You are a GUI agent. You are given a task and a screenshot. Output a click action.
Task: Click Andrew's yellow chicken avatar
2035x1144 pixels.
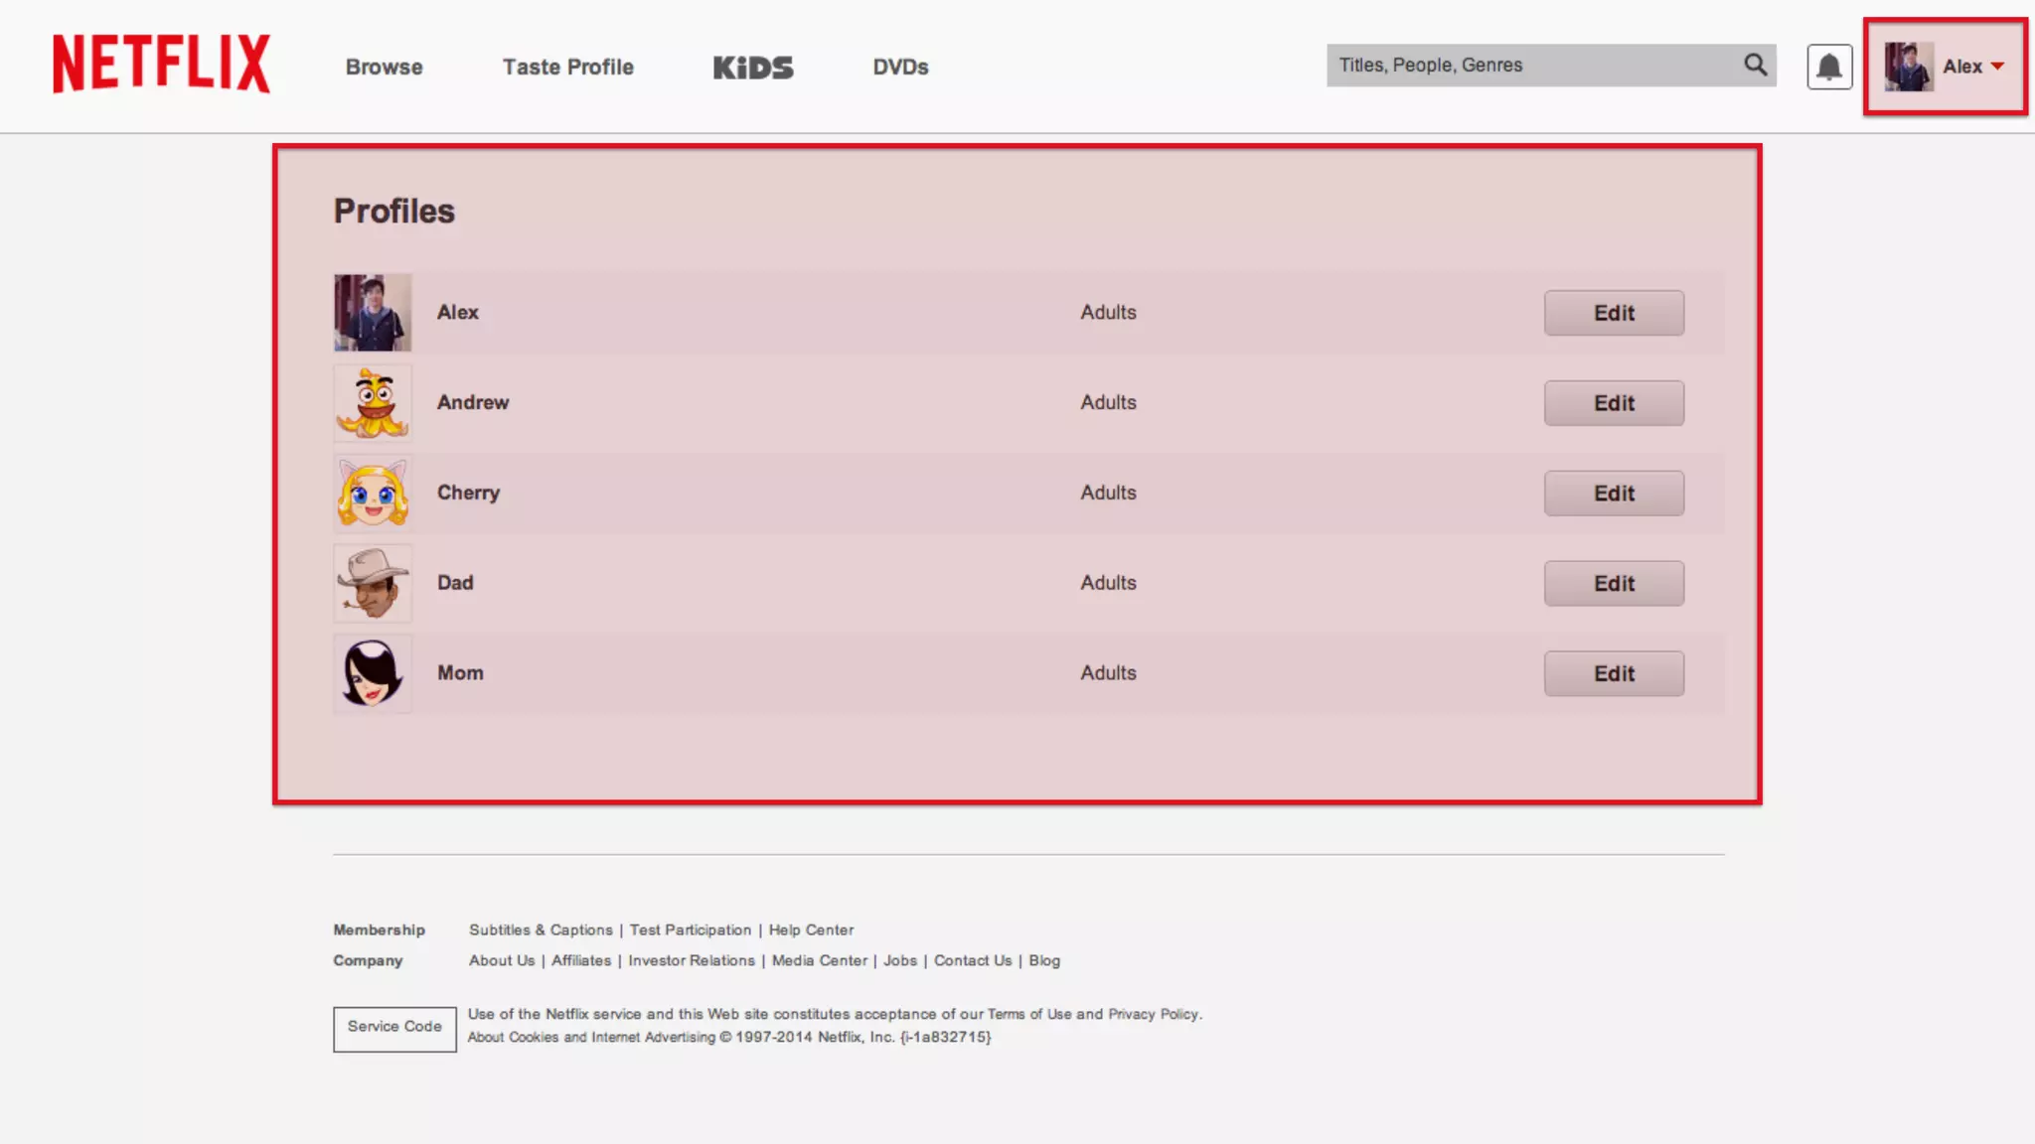click(x=373, y=403)
